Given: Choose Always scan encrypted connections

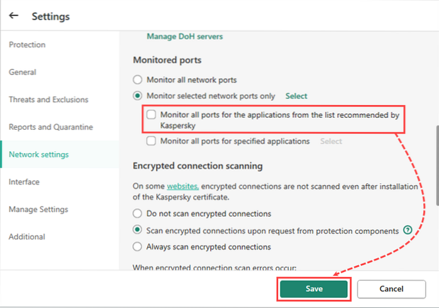Looking at the screenshot, I should (x=138, y=247).
